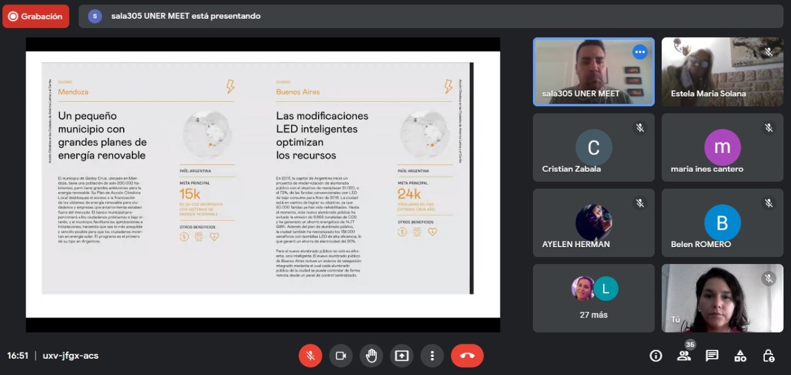Viewport: 791px width, 375px height.
Task: Click the muted mic icon on AYELEN HERMAN's tile
Action: point(640,203)
